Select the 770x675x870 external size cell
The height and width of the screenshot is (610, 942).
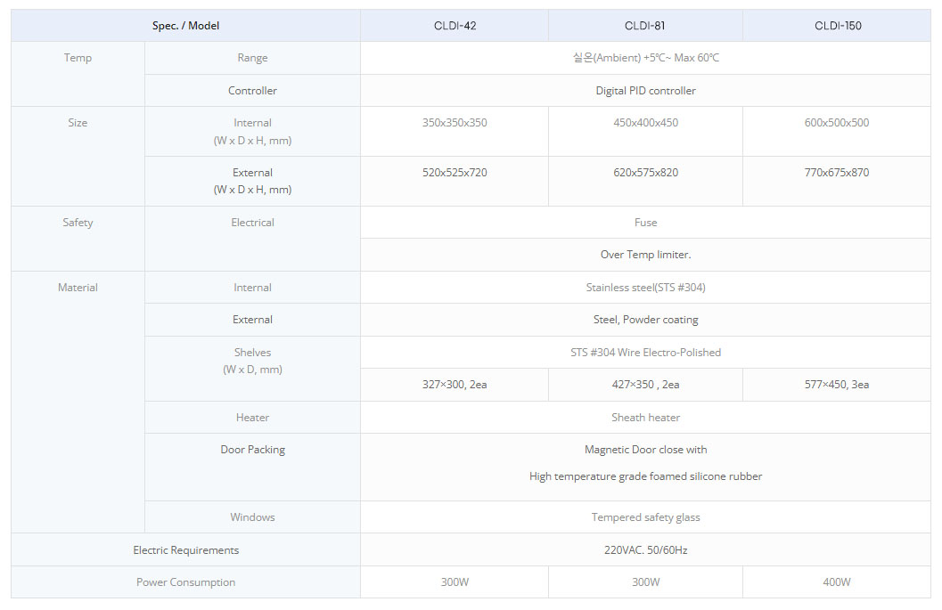click(x=837, y=182)
